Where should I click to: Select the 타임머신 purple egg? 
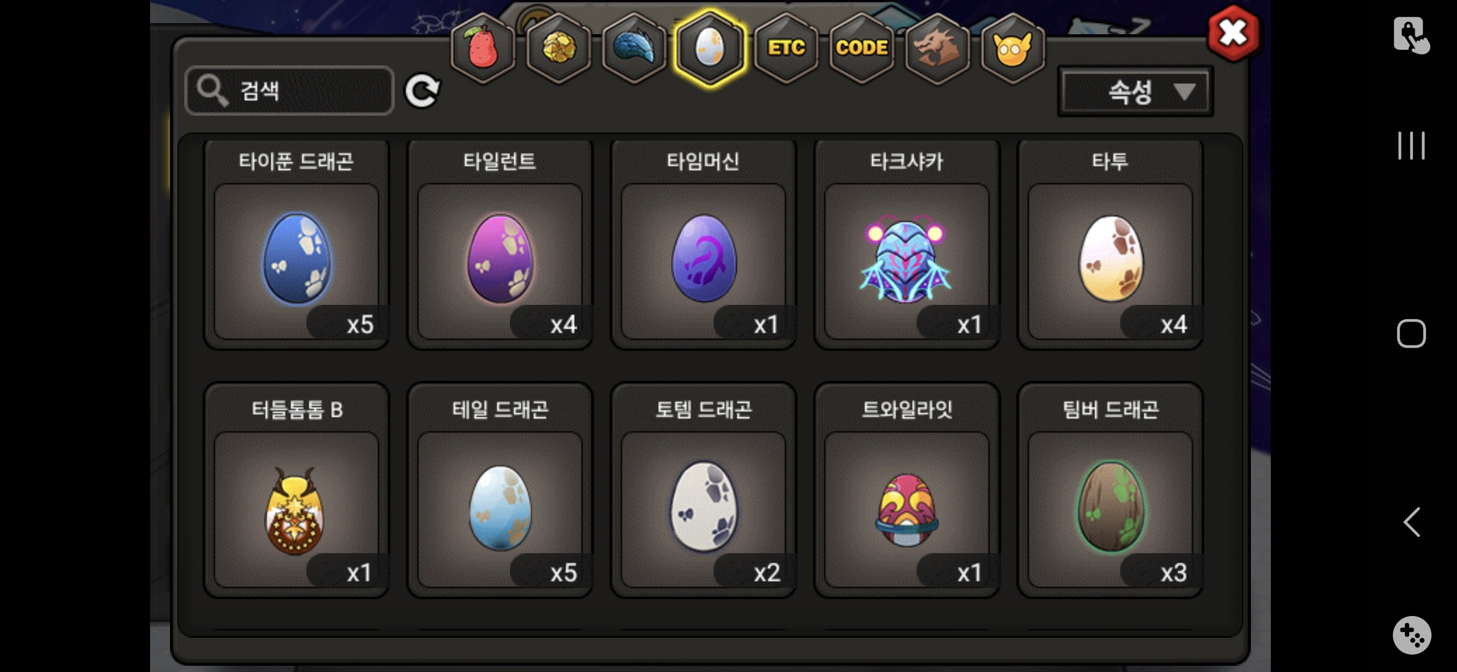click(704, 245)
